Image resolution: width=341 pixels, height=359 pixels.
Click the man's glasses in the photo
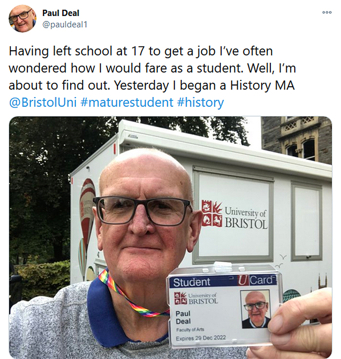[143, 211]
